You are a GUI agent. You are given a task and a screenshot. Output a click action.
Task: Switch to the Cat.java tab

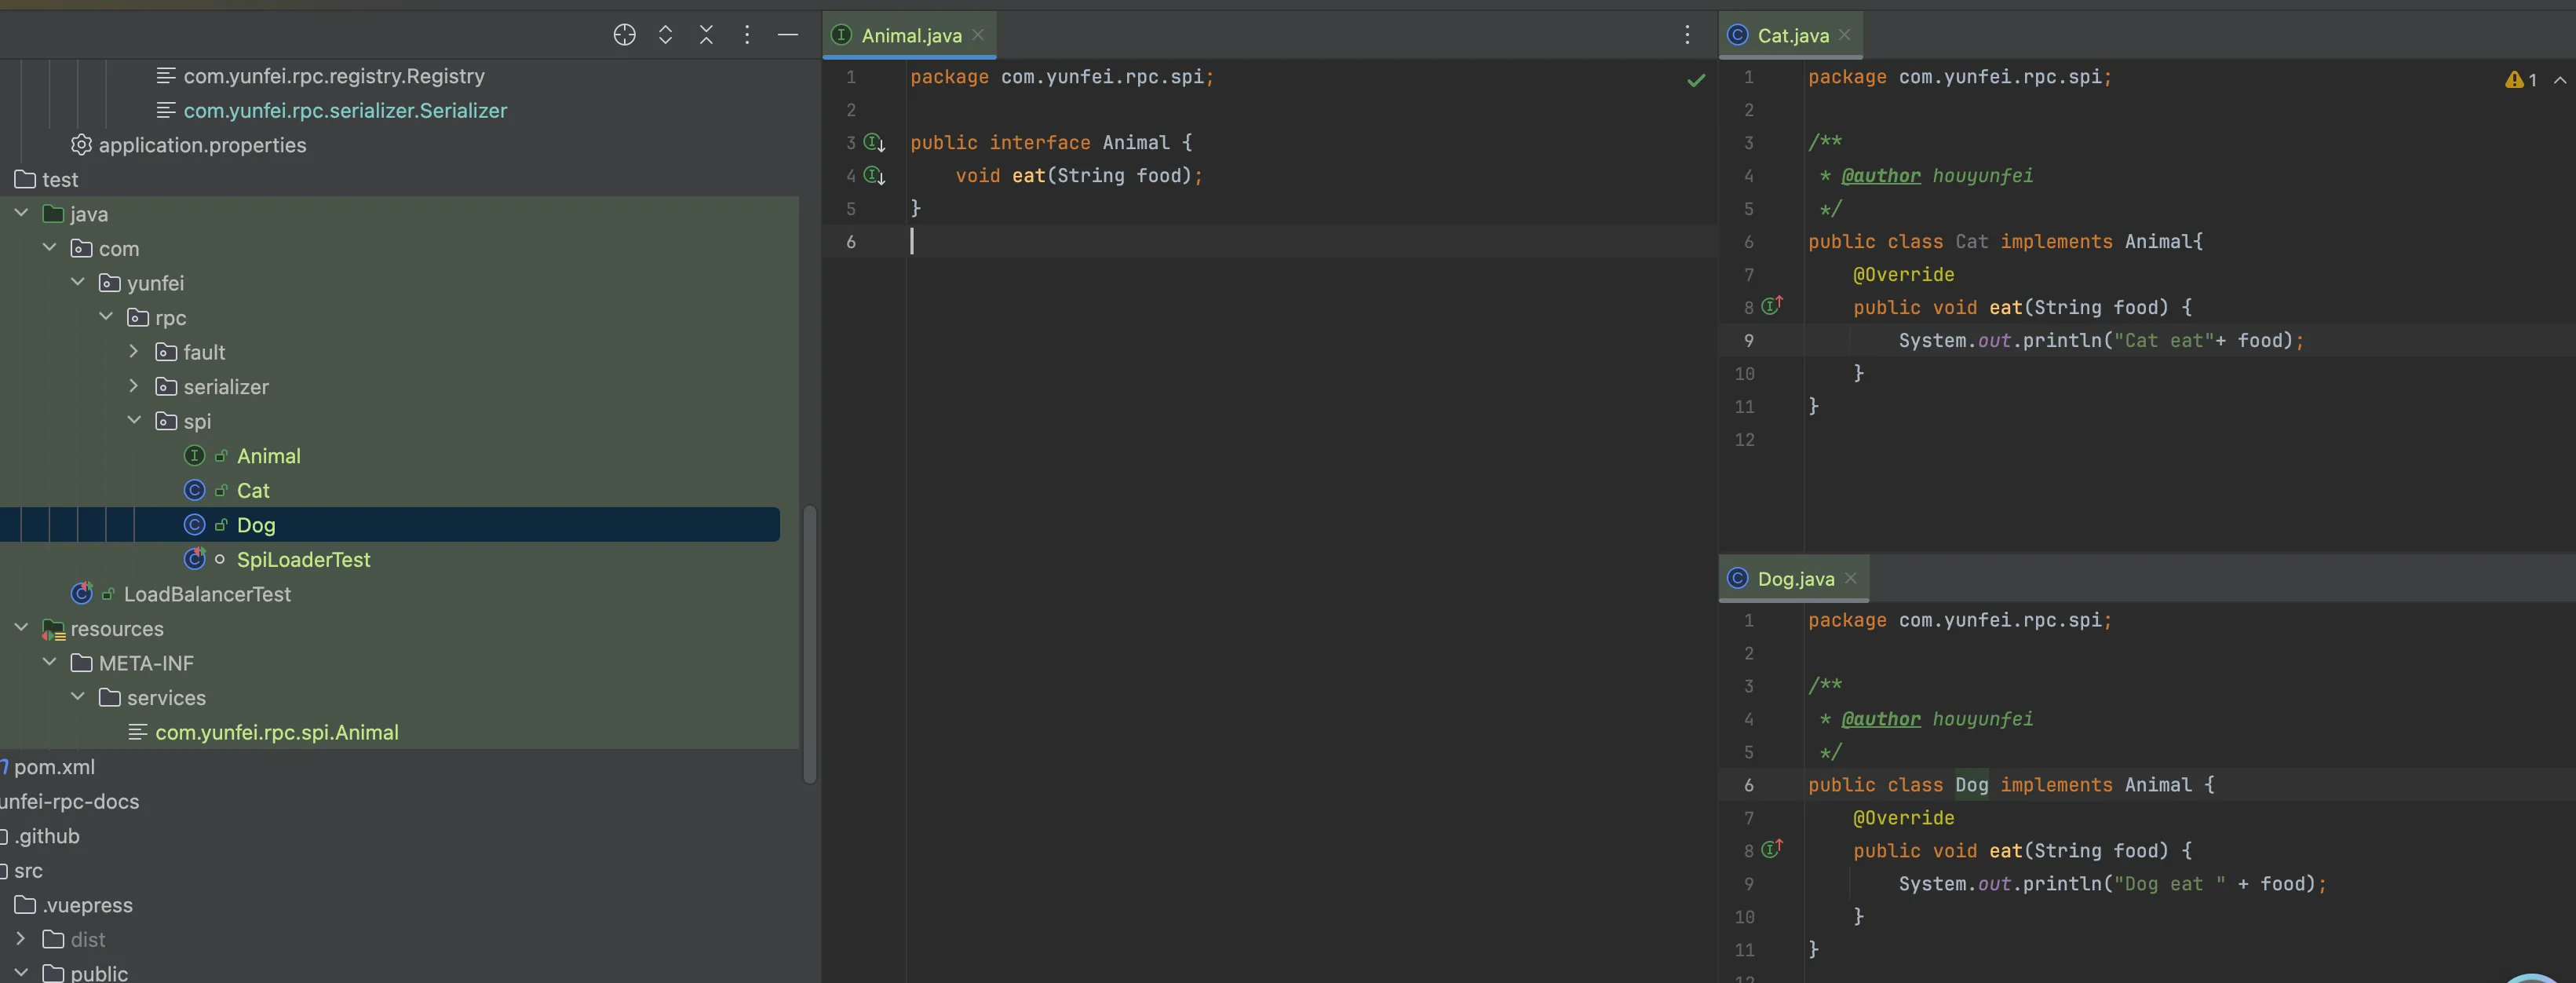point(1792,35)
